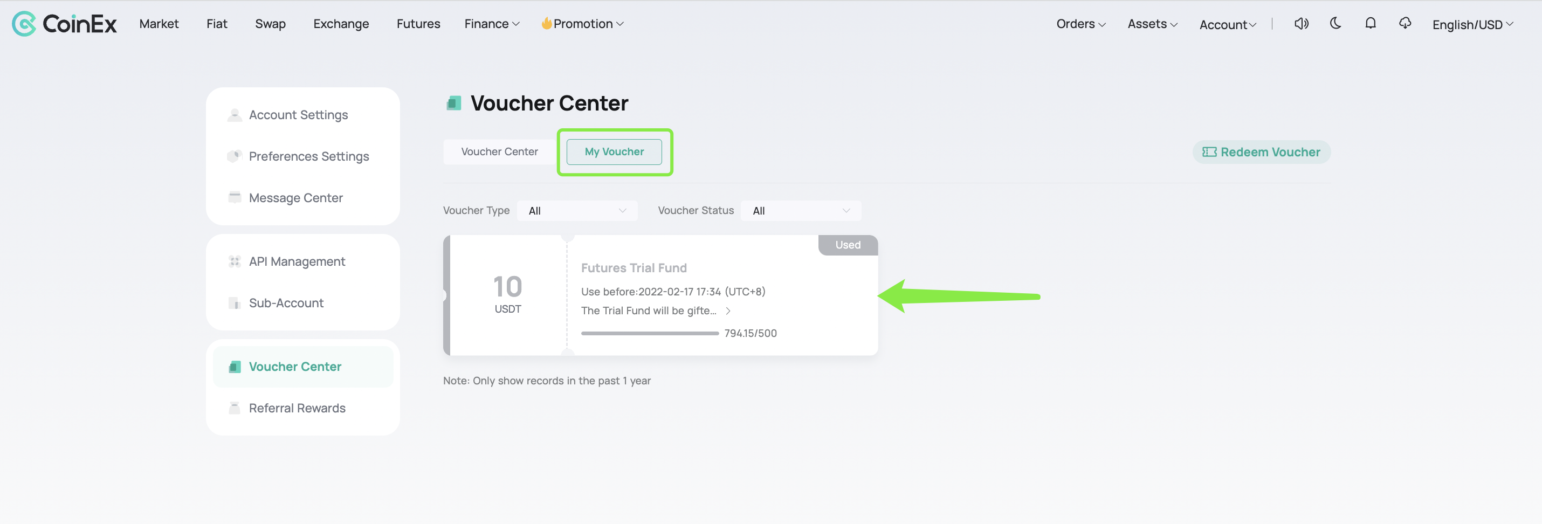
Task: Toggle dark mode moon icon
Action: (1336, 23)
